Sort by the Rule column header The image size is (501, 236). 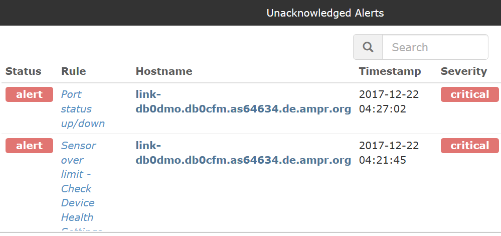pyautogui.click(x=74, y=71)
